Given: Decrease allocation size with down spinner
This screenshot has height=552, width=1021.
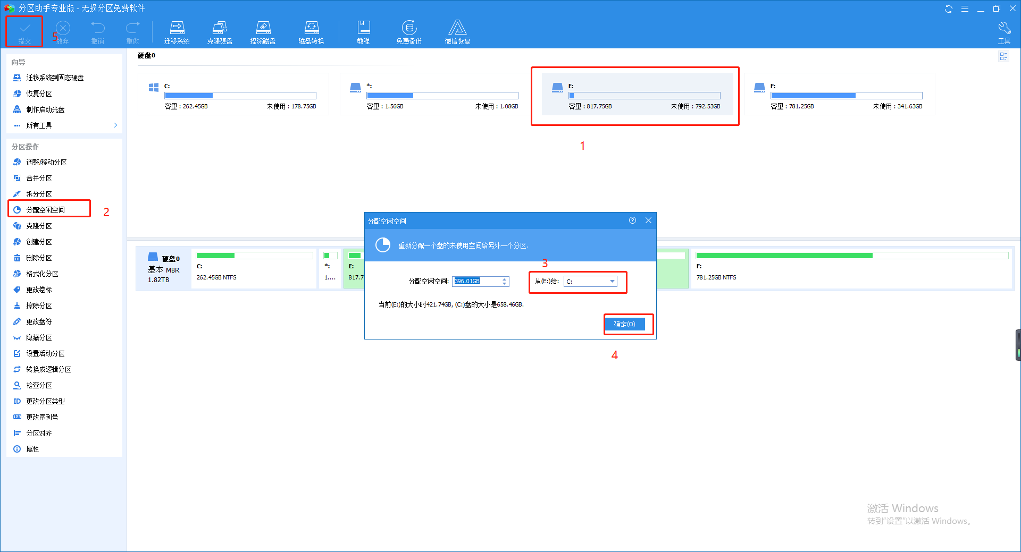Looking at the screenshot, I should [x=505, y=284].
